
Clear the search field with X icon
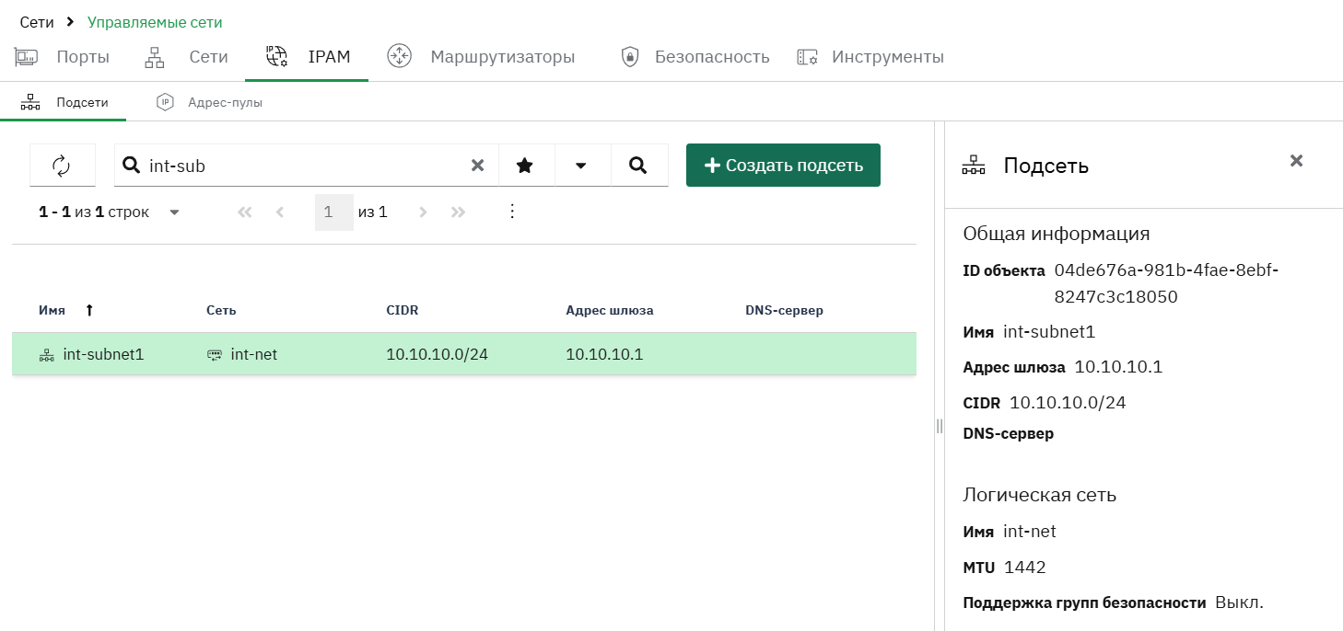click(478, 166)
